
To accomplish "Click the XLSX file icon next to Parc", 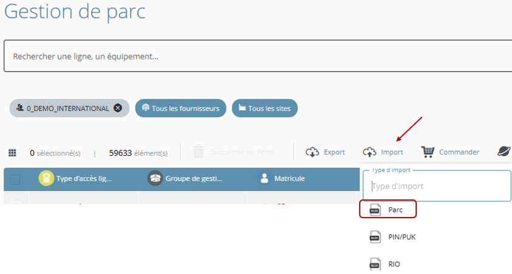I will (x=375, y=210).
